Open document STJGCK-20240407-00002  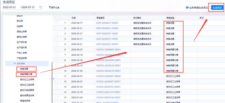[x=108, y=76]
